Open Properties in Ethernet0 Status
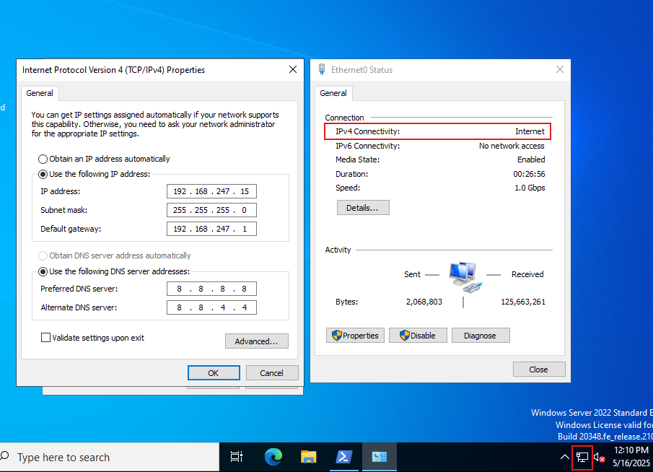 point(355,336)
